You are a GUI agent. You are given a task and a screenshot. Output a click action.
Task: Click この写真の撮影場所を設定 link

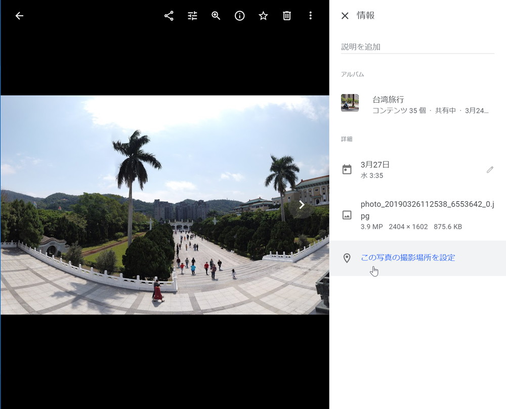coord(408,257)
